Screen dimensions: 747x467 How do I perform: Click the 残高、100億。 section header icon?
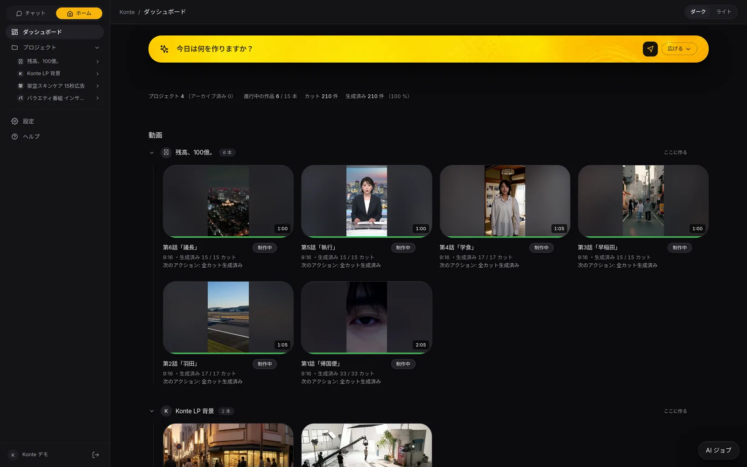click(166, 152)
